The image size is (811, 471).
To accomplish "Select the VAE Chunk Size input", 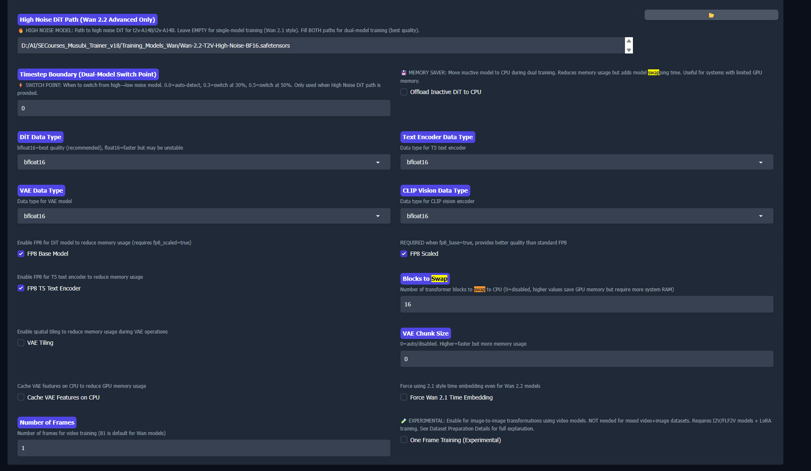I will 587,359.
